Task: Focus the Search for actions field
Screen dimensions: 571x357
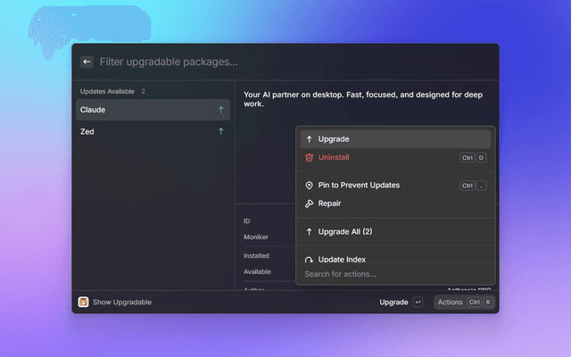Action: point(395,274)
